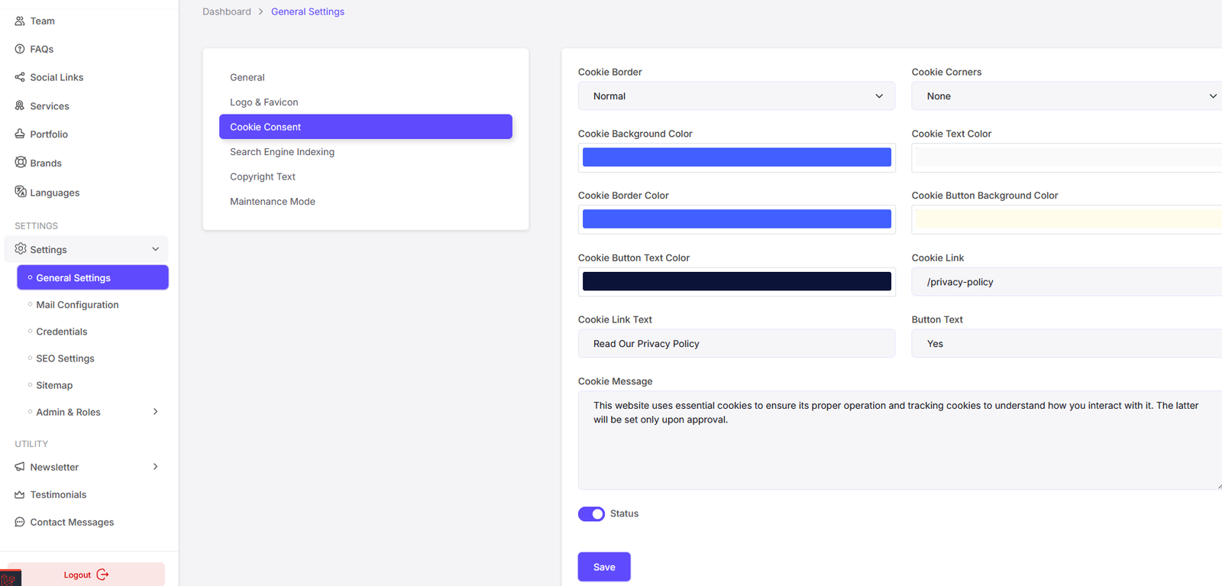
Task: Click the Social Links share icon
Action: tap(20, 77)
